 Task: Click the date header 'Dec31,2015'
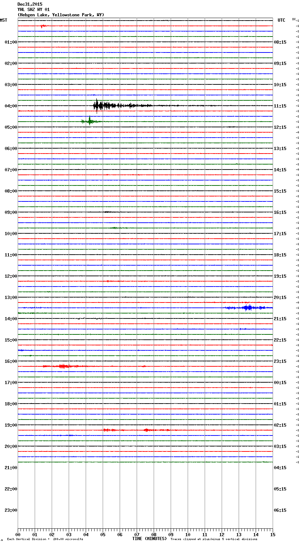[30, 4]
